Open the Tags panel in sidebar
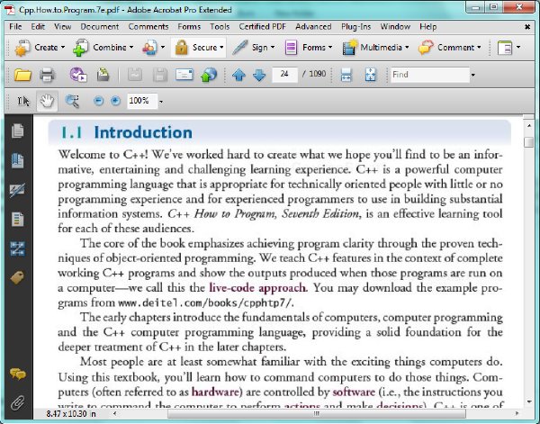Image resolution: width=540 pixels, height=424 pixels. point(17,277)
